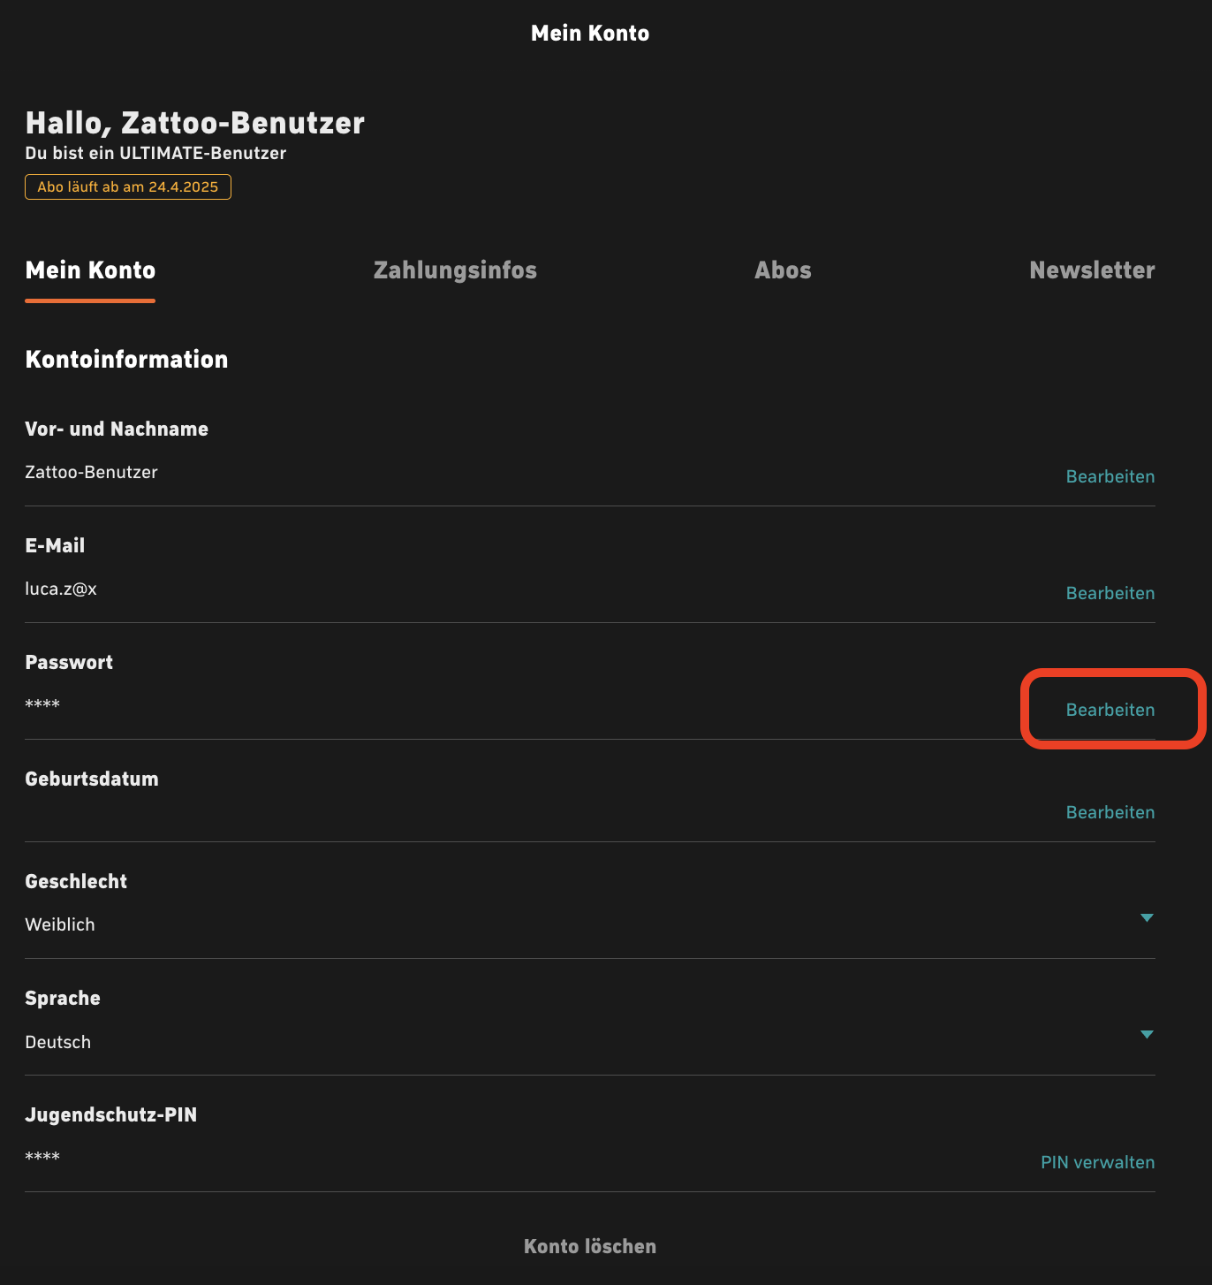Click the Hallo, Zattoo-Benutzer greeting heading
1212x1285 pixels.
pyautogui.click(x=195, y=123)
